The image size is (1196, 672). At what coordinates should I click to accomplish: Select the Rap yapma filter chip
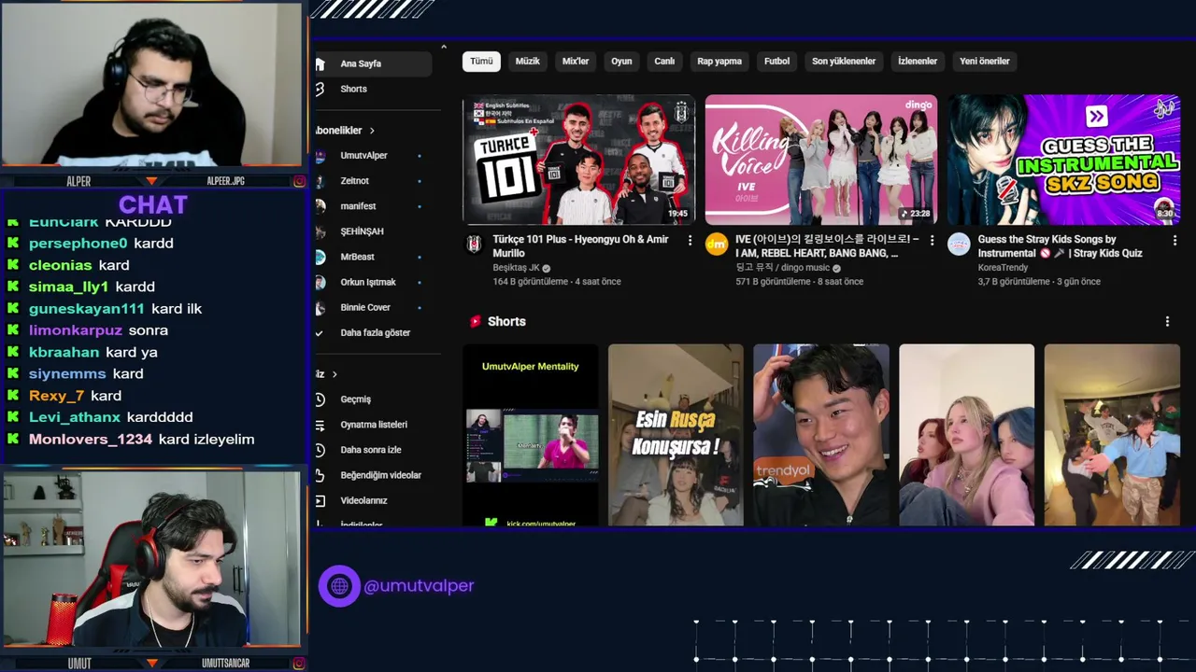[719, 61]
